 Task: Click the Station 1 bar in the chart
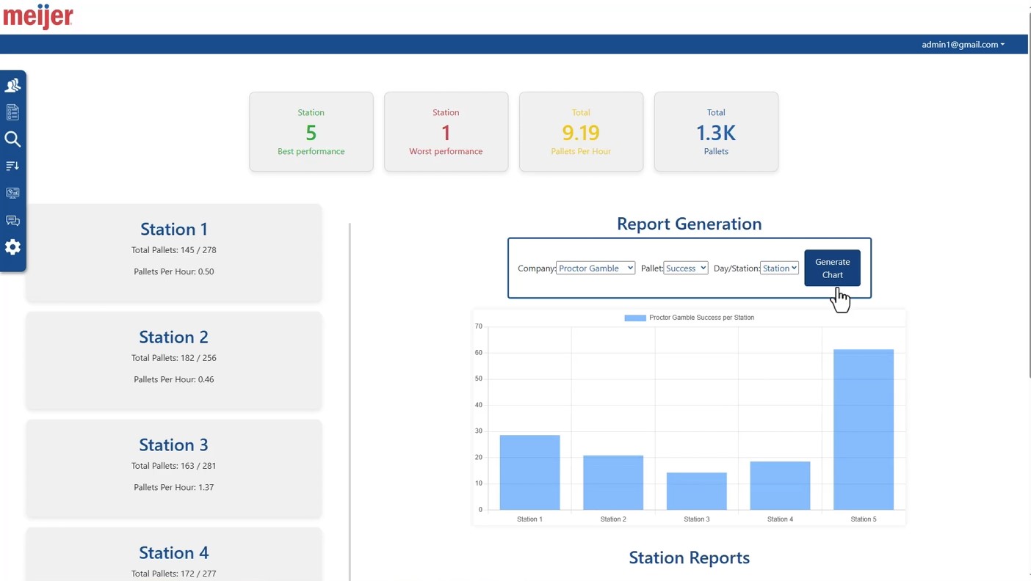[530, 472]
